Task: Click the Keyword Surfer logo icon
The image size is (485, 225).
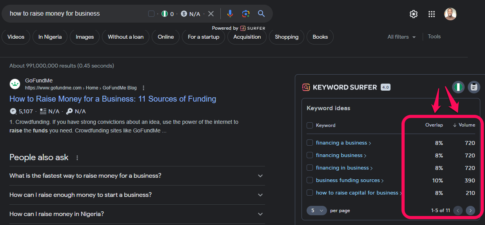Action: tap(306, 87)
